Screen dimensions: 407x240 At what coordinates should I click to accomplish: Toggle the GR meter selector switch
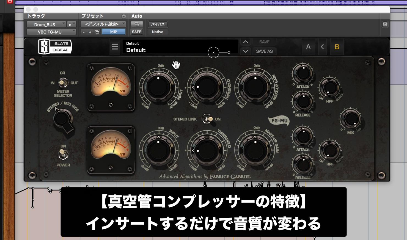point(63,82)
